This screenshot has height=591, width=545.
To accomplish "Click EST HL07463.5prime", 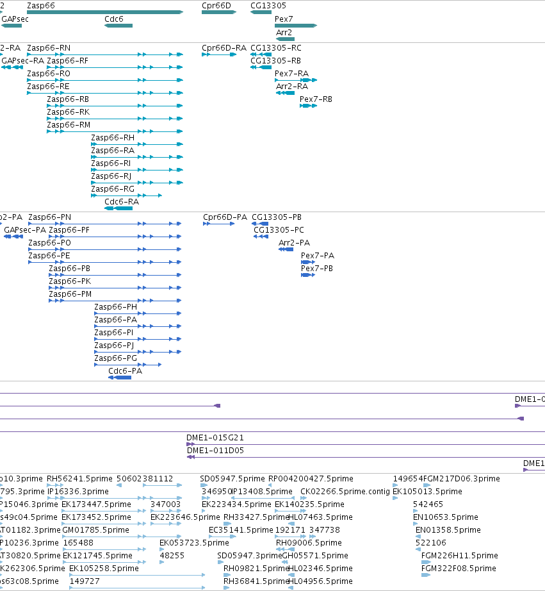I will 320,517.
